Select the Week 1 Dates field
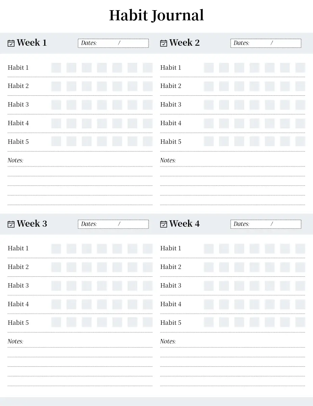 (113, 43)
